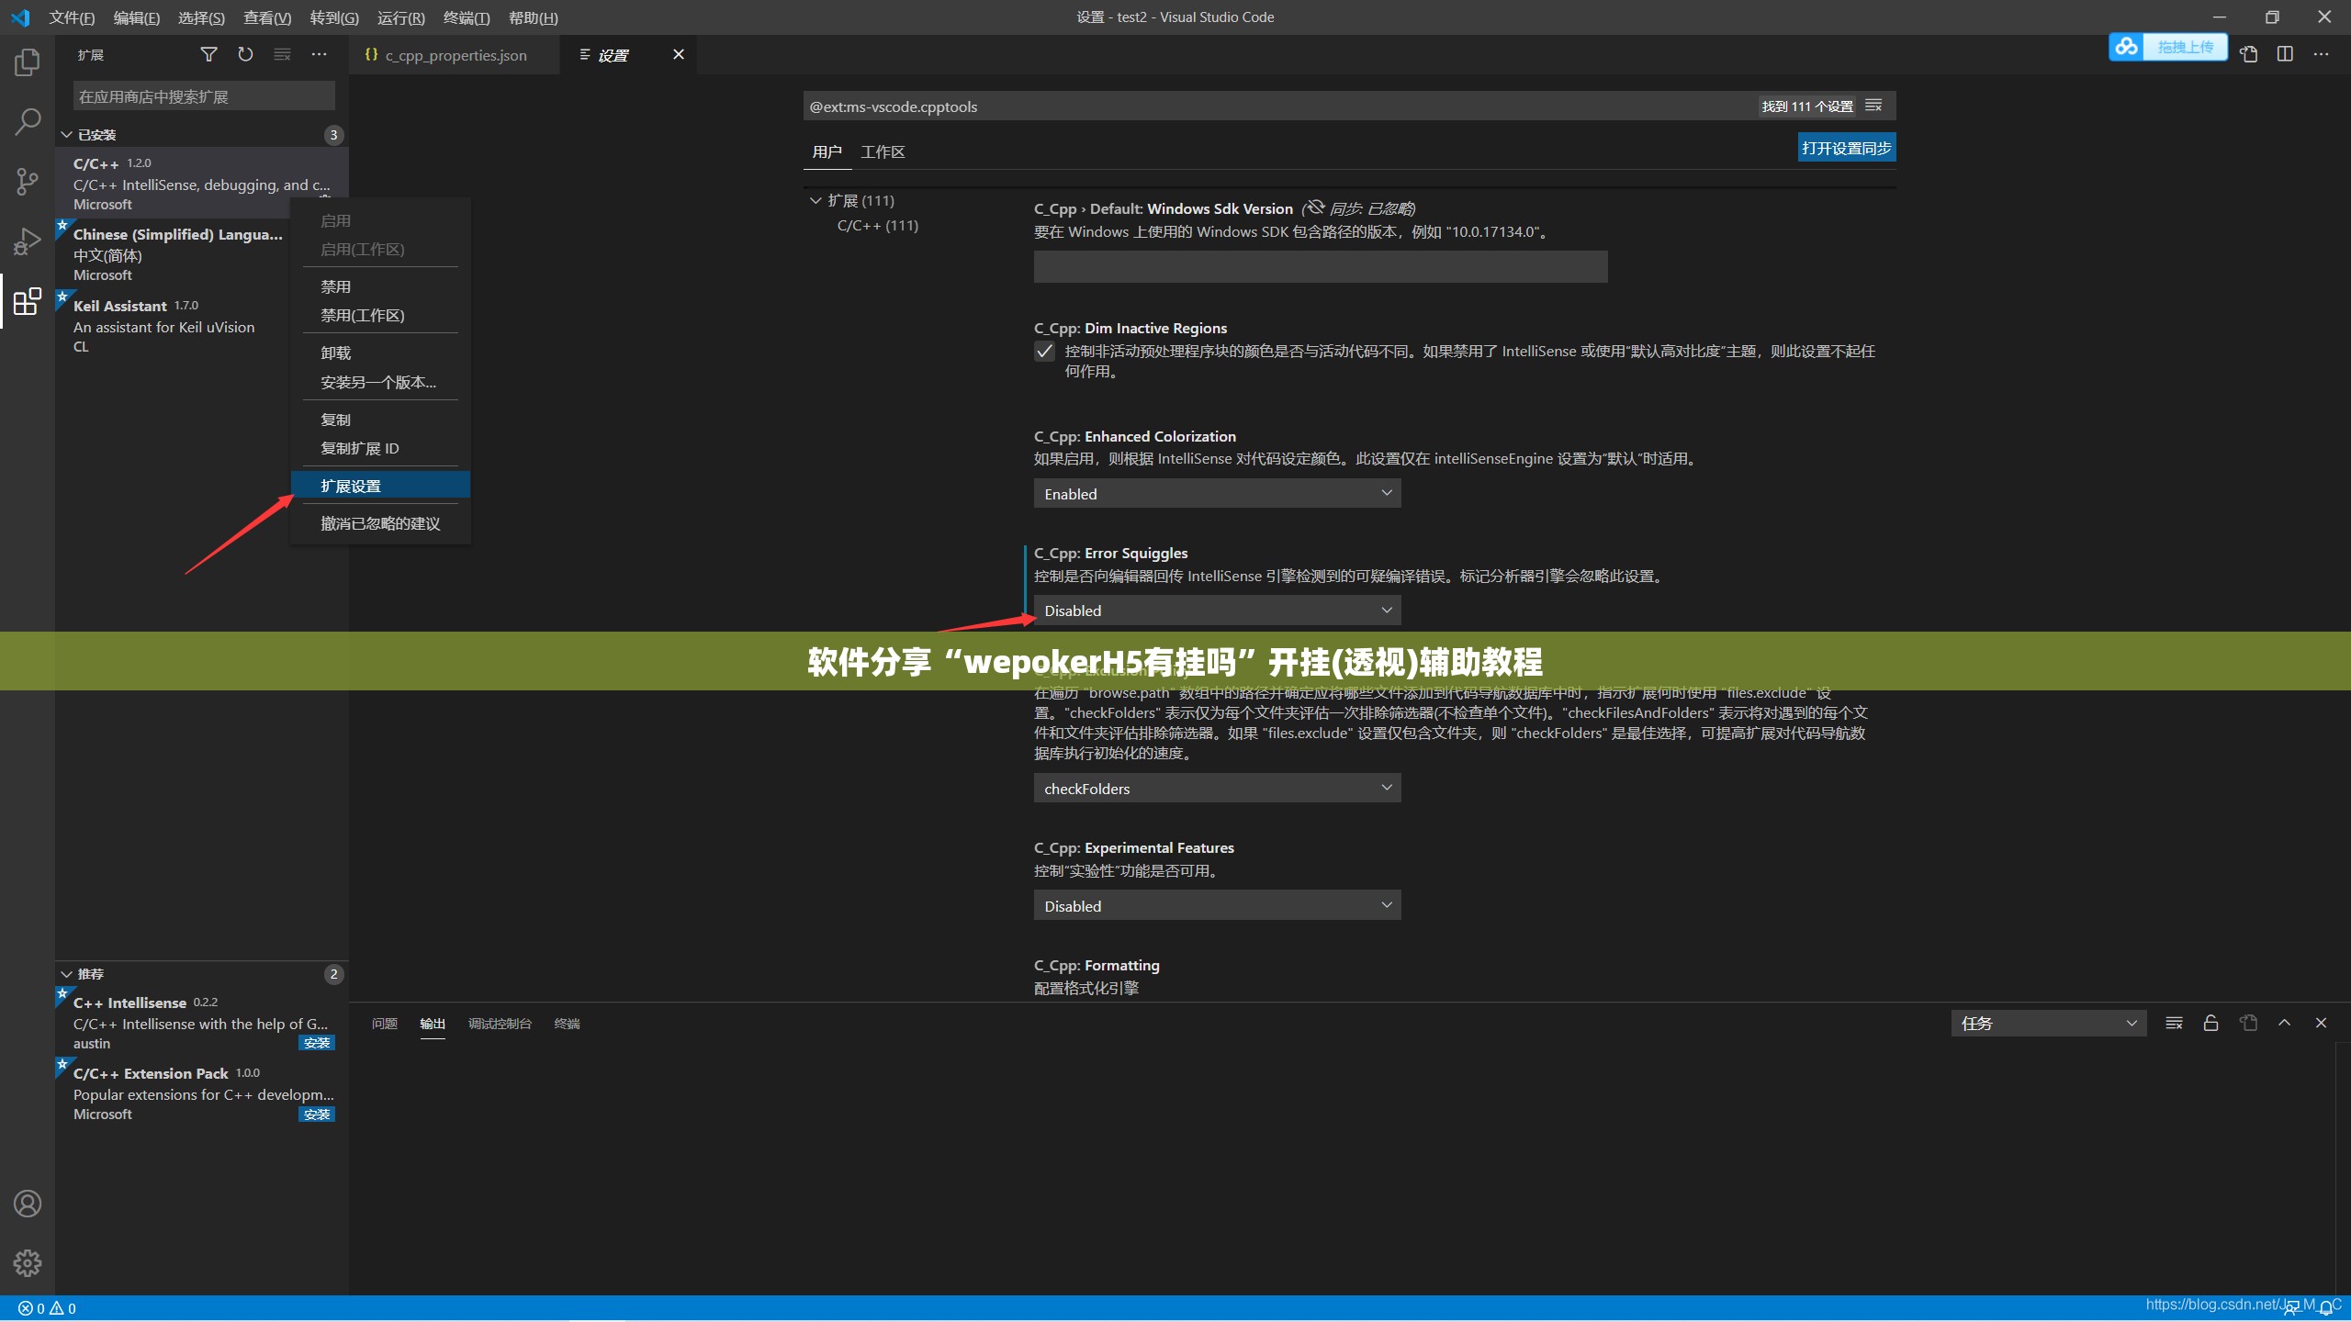Choose 卸载 in the context menu

pos(380,353)
